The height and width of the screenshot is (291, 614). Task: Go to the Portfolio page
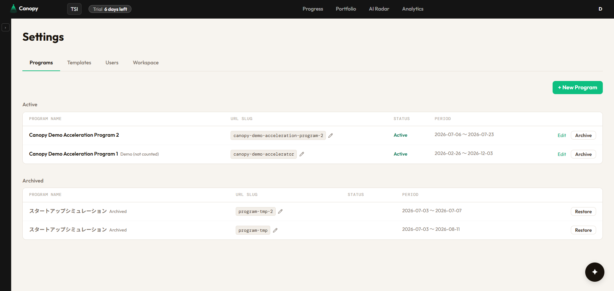point(346,9)
